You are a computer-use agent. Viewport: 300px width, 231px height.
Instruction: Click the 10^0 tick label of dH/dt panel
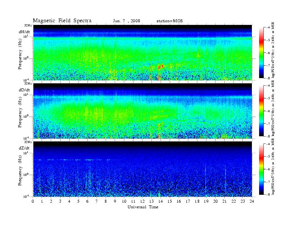[x=26, y=59]
